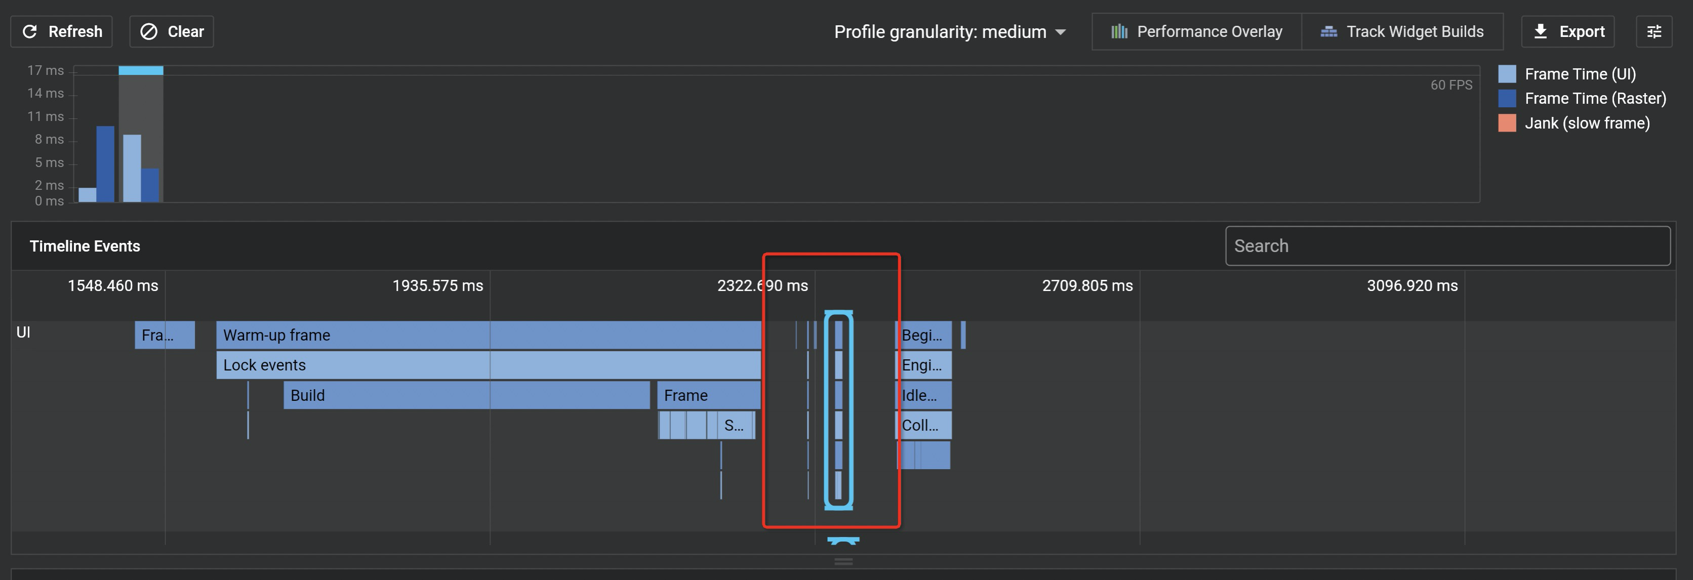Click the Timeline Events heading
The width and height of the screenshot is (1693, 580).
coord(85,246)
